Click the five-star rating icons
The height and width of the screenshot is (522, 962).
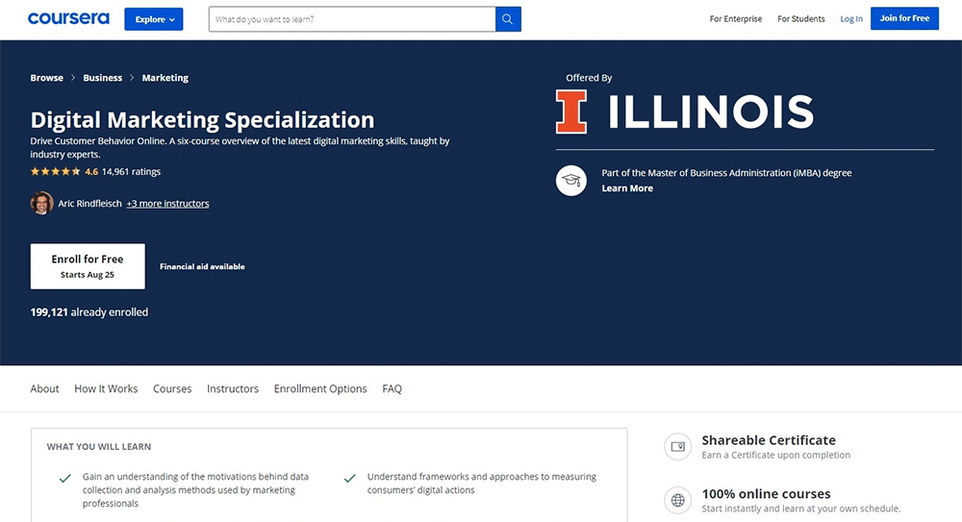tap(56, 172)
